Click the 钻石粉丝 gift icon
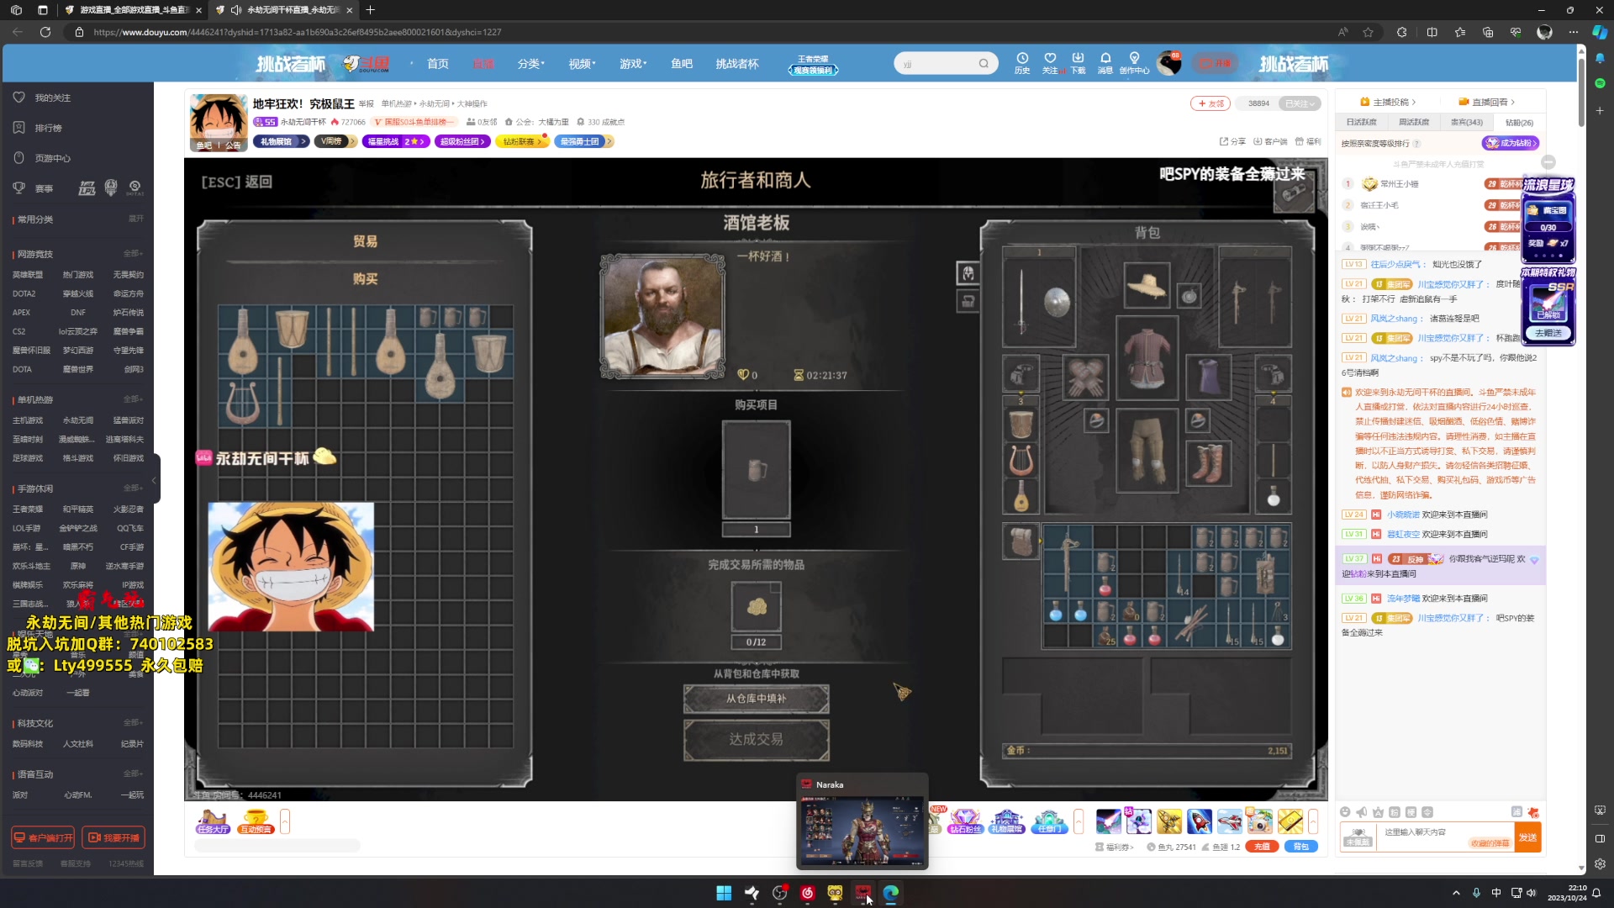 [x=965, y=821]
